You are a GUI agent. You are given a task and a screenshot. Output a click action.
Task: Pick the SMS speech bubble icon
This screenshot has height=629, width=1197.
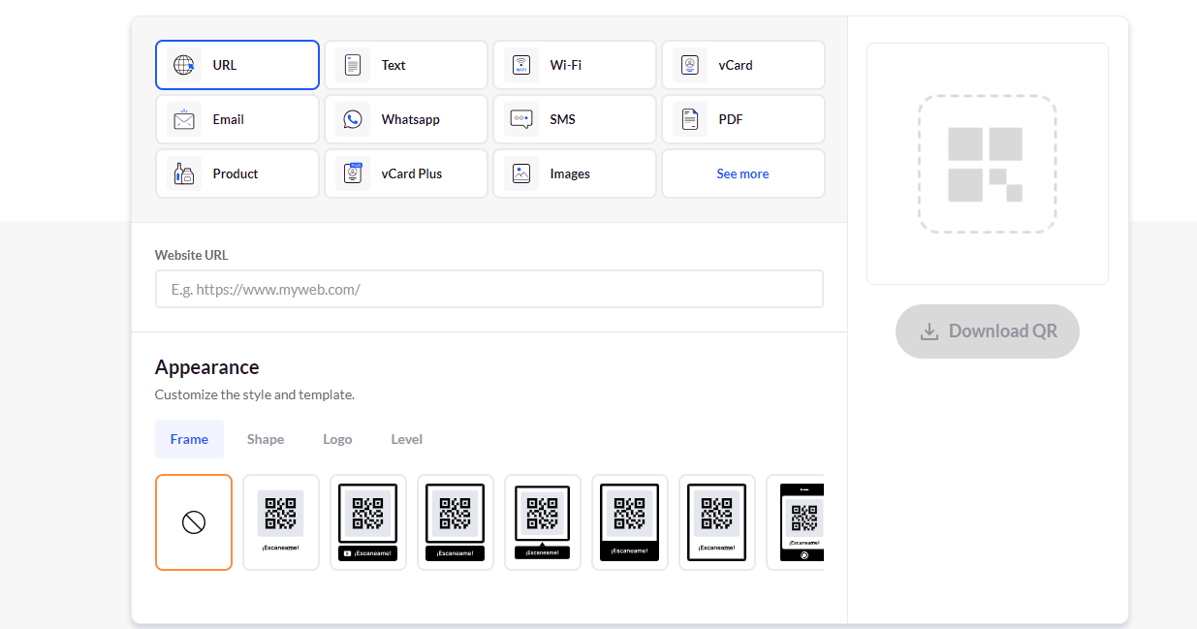[x=521, y=119]
